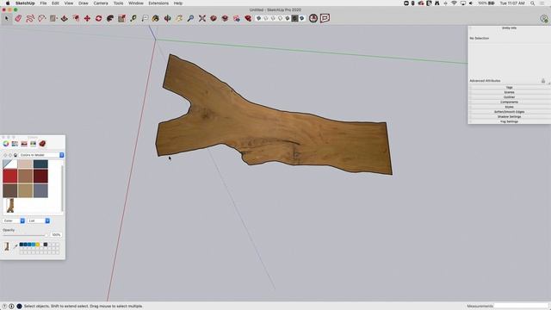Switch to Monochrome face style
Screen dimensions: 551x310
click(x=302, y=18)
